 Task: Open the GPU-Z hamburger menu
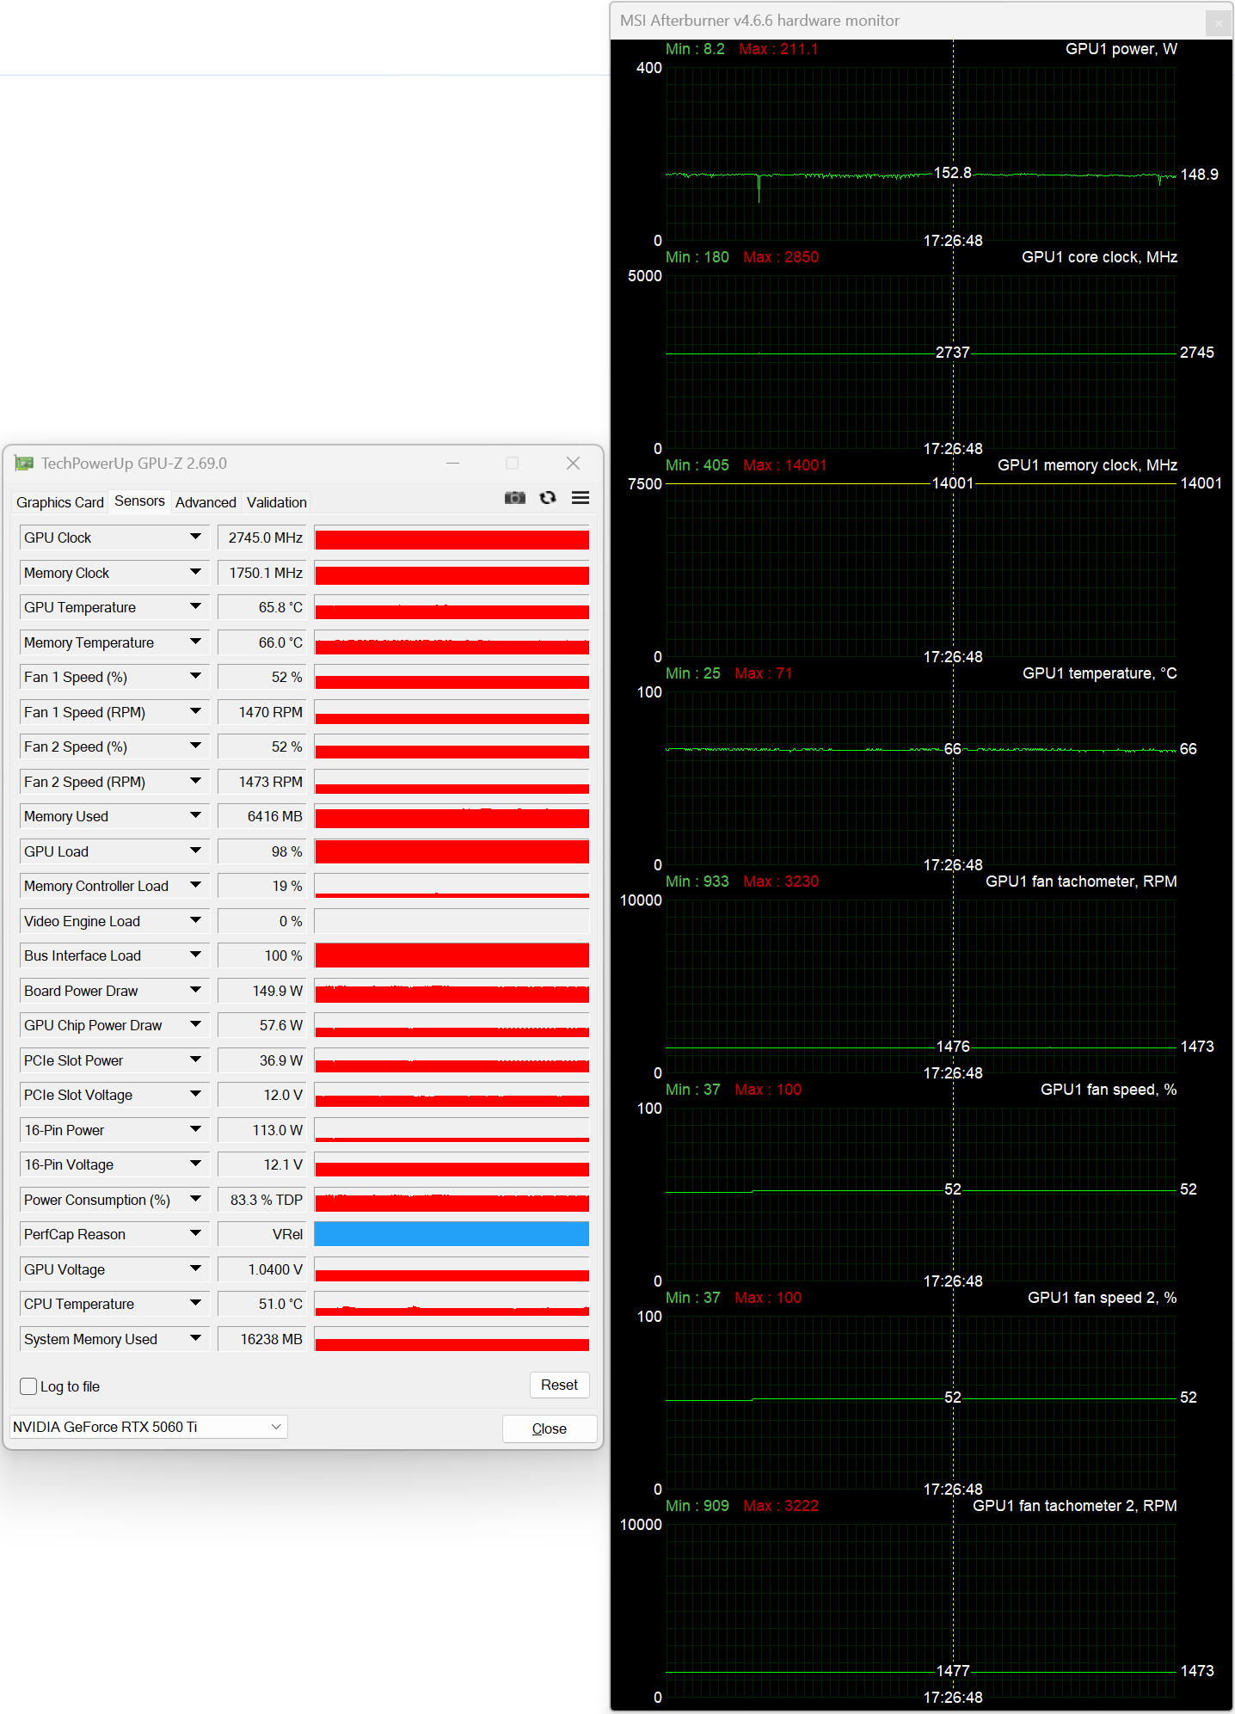(581, 498)
